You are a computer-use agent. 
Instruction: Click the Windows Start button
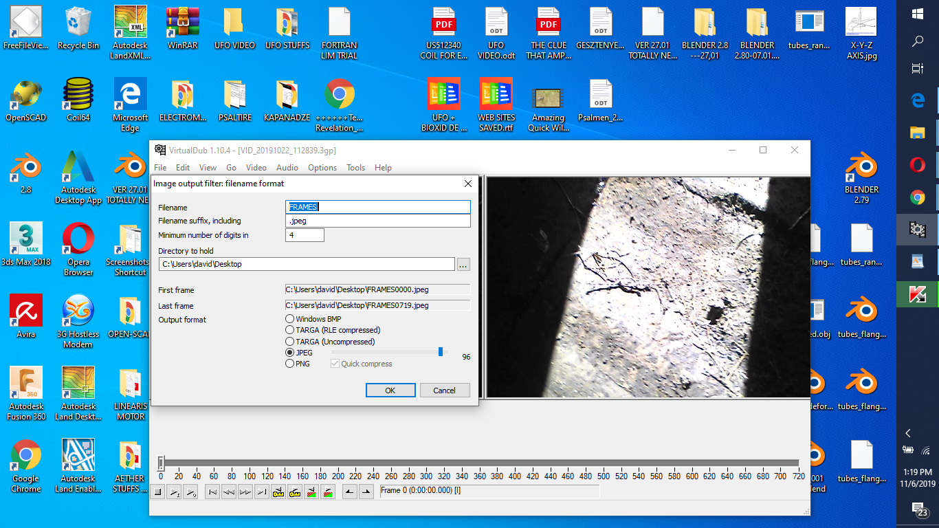[x=918, y=14]
